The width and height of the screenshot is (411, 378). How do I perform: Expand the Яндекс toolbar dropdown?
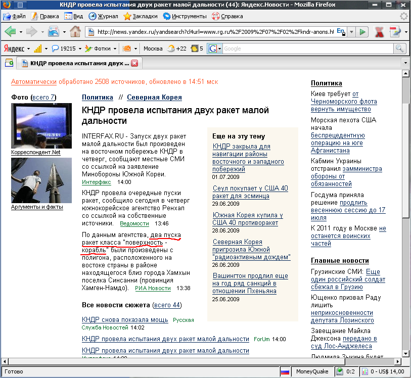tap(29, 49)
